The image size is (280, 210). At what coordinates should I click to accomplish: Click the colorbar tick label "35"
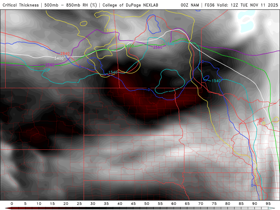click(106, 204)
